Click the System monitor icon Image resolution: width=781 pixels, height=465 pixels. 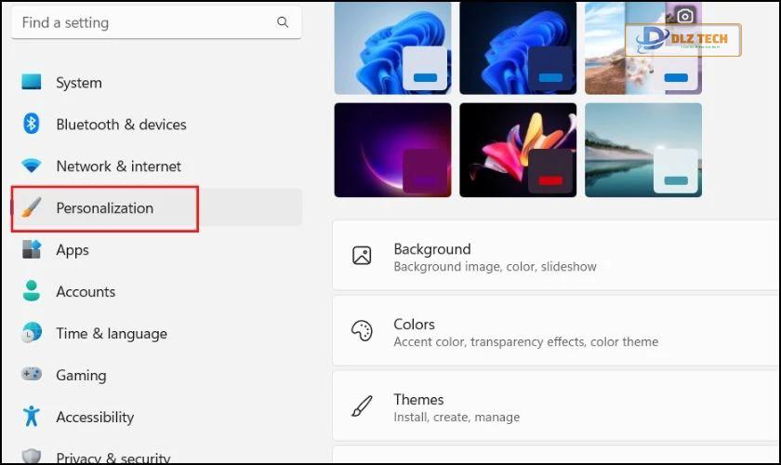tap(32, 82)
